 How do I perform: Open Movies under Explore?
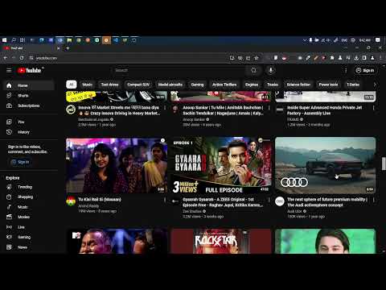[29, 217]
